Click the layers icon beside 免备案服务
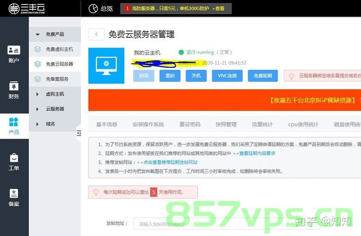Viewport: 361px width, 236px height. click(37, 79)
